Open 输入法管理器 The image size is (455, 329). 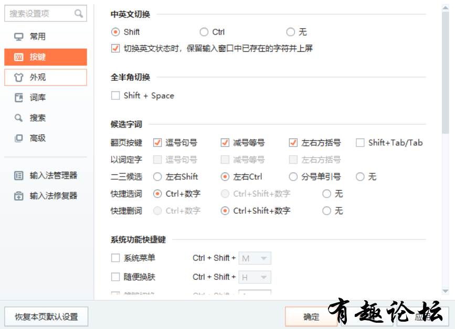point(46,176)
